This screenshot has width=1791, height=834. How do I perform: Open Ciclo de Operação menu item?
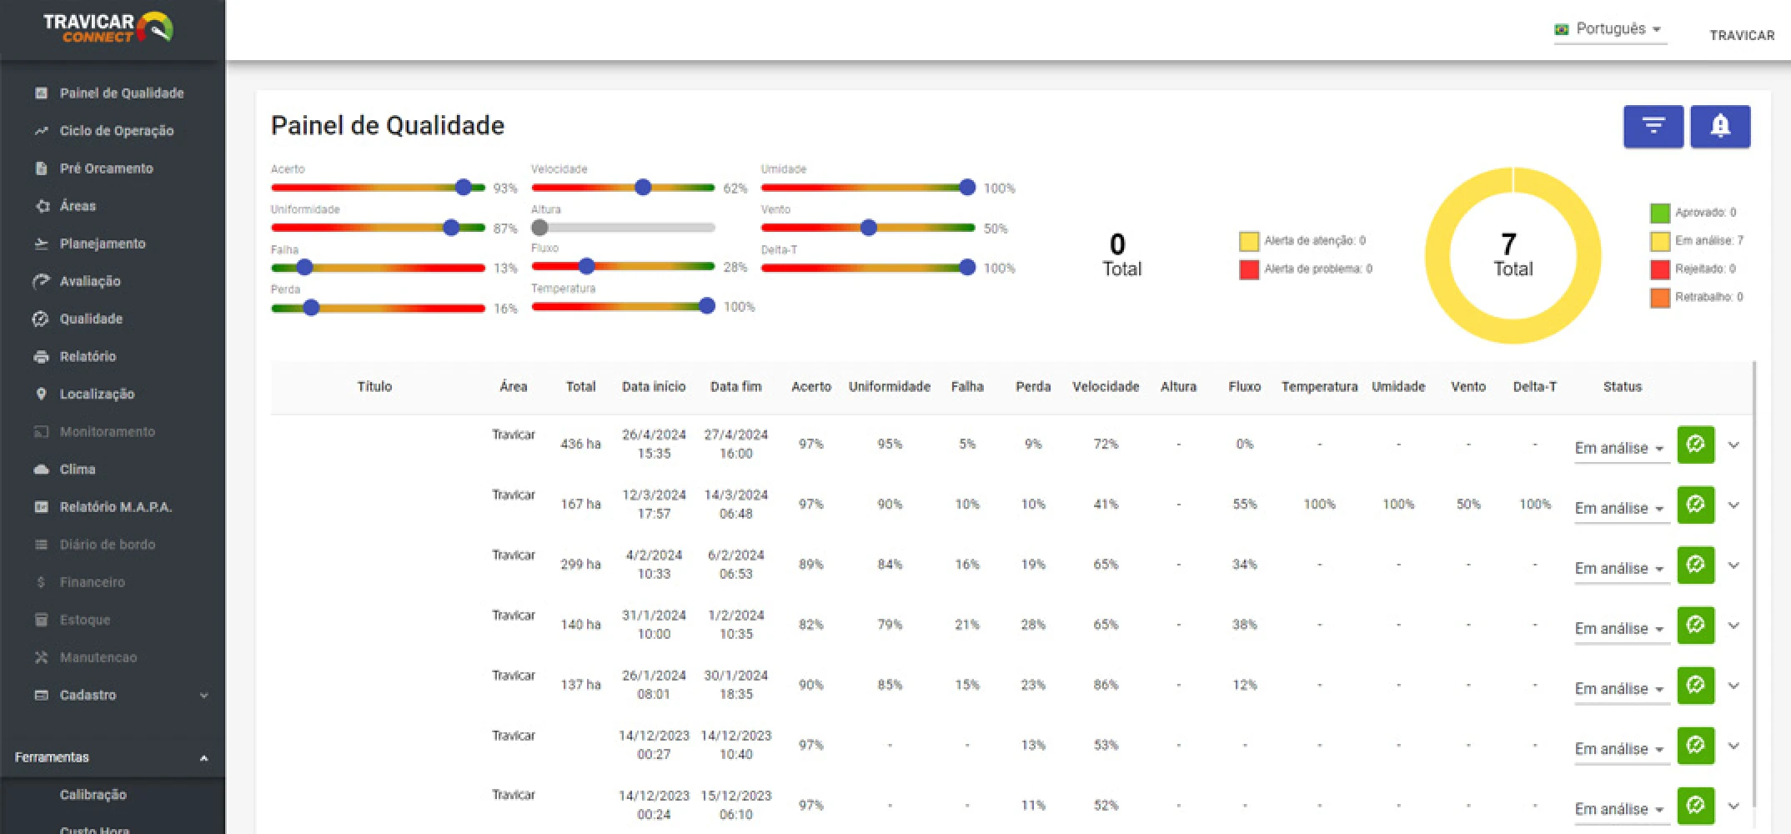[116, 131]
